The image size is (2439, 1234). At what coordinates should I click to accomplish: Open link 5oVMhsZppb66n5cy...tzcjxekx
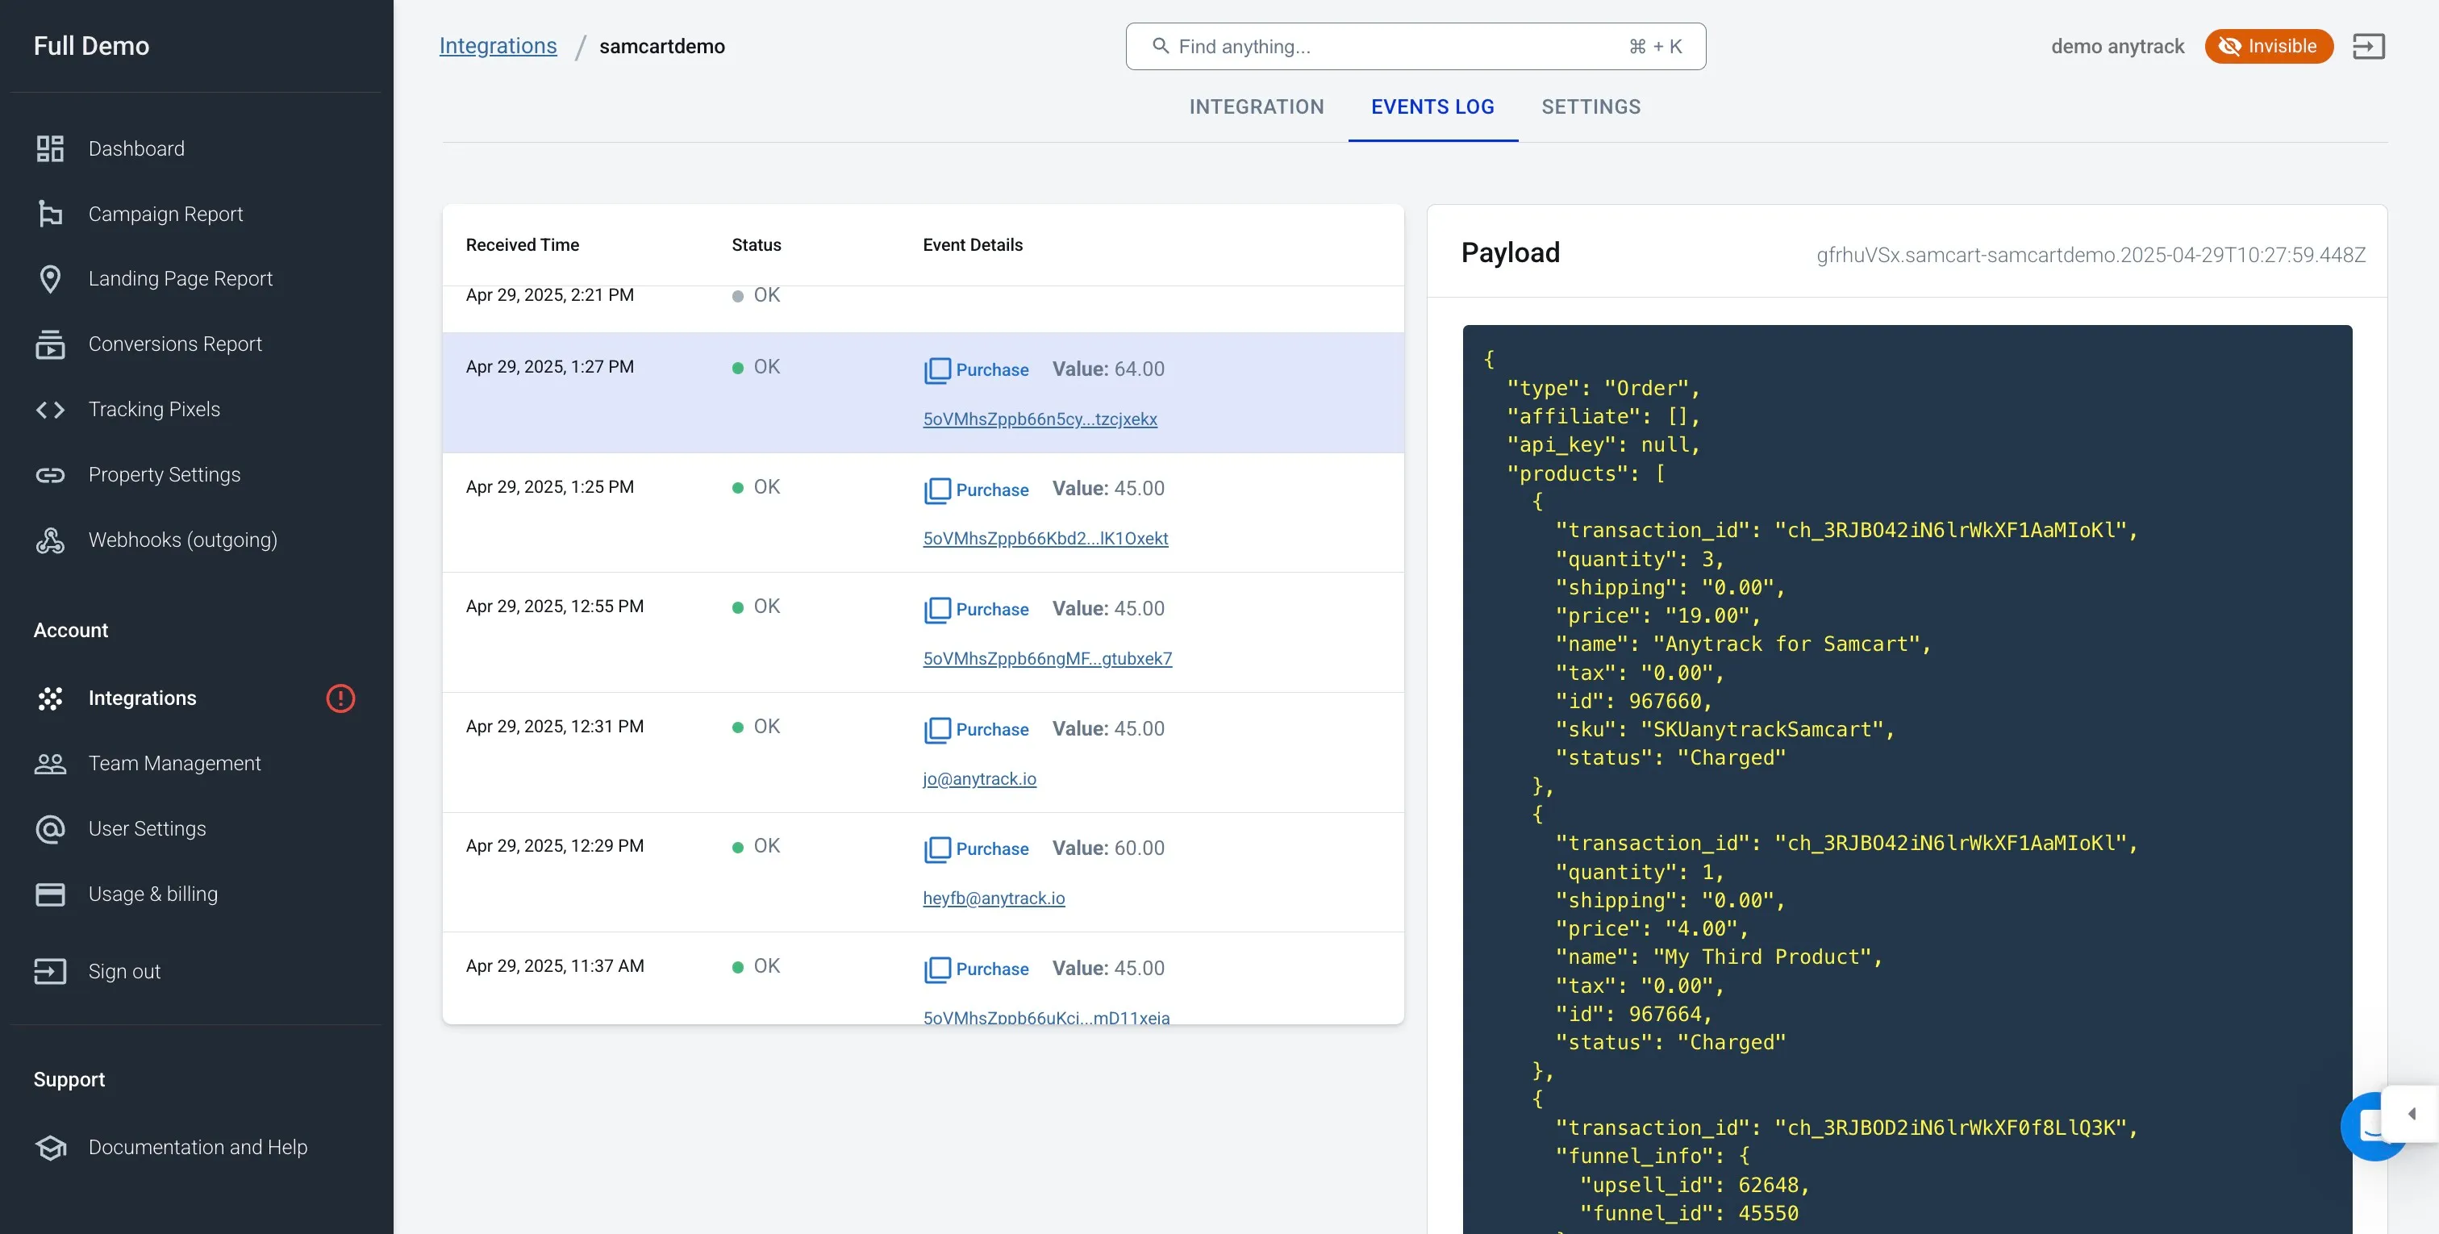pyautogui.click(x=1040, y=419)
